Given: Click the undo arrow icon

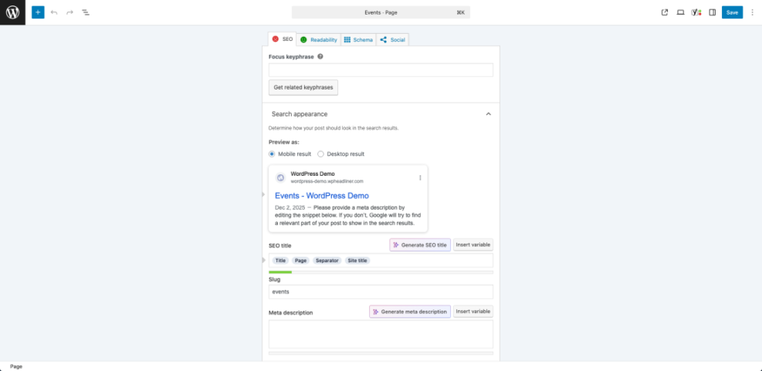Looking at the screenshot, I should coord(54,12).
